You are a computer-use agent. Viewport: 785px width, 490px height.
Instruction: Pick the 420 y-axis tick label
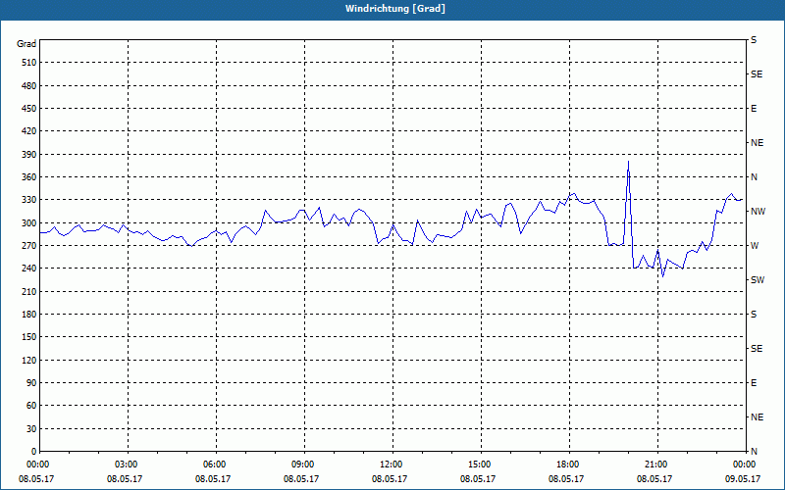pyautogui.click(x=29, y=131)
